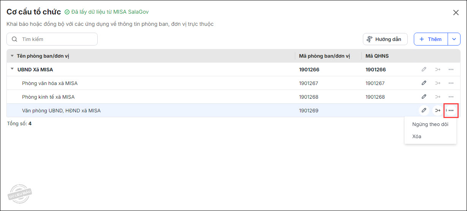
Task: Choose Xóa in the context menu
Action: (417, 136)
